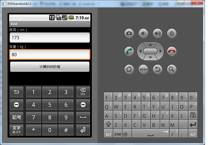This screenshot has height=145, width=208.
Task: Tap the # key on phone keypad
Action: coord(66,130)
